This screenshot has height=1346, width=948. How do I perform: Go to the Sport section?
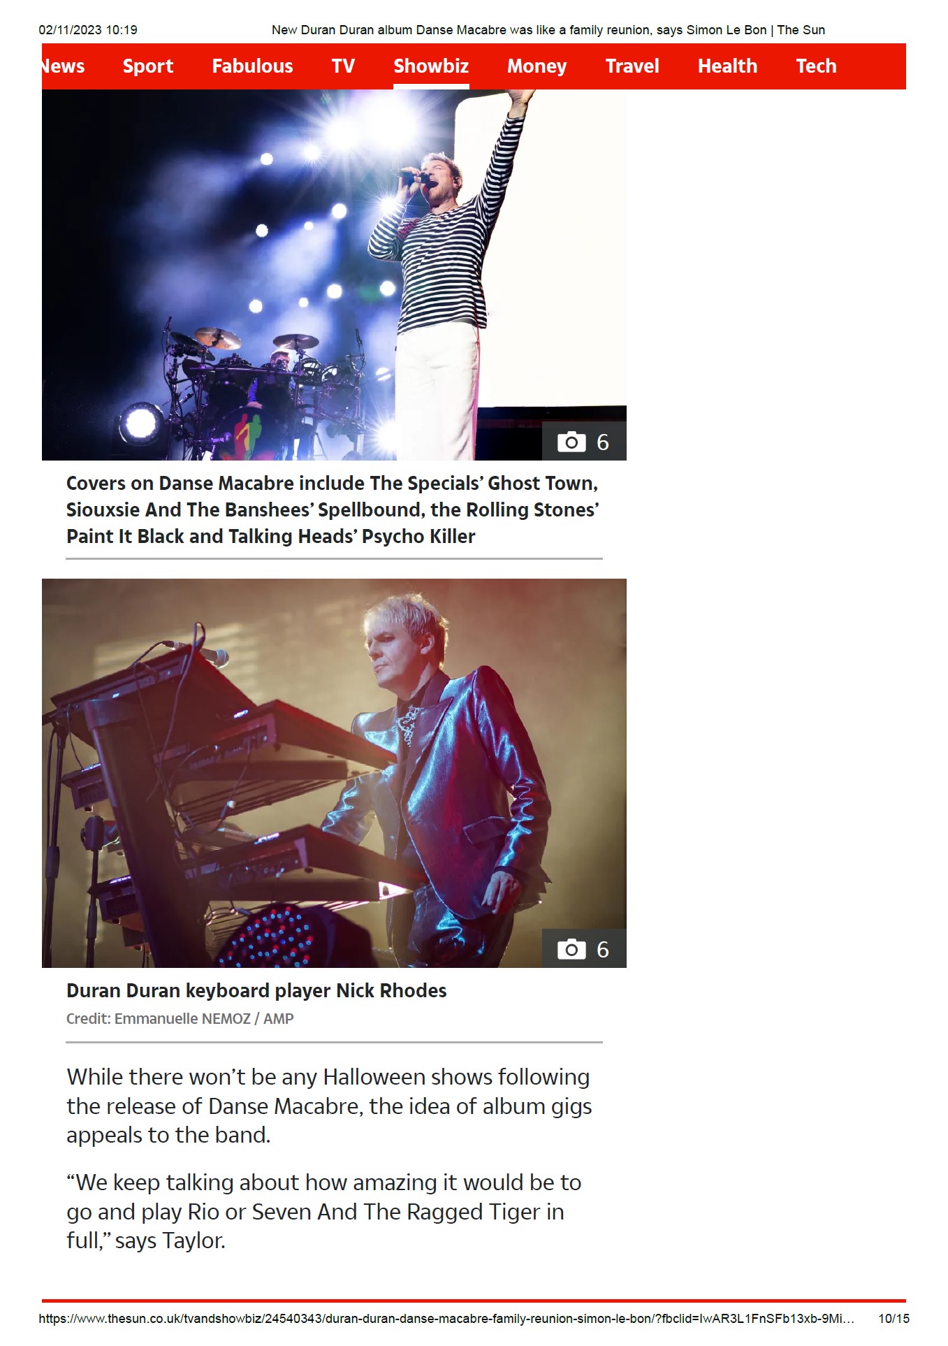pos(148,66)
